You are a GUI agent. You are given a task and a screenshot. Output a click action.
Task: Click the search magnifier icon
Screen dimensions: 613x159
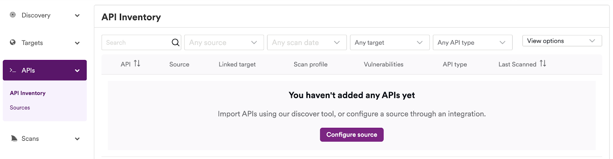click(175, 42)
